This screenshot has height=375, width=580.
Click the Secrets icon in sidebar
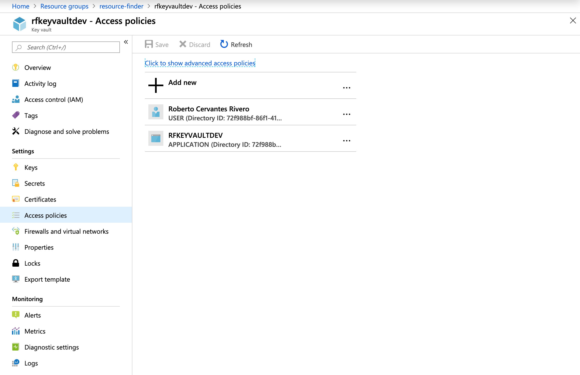point(16,183)
